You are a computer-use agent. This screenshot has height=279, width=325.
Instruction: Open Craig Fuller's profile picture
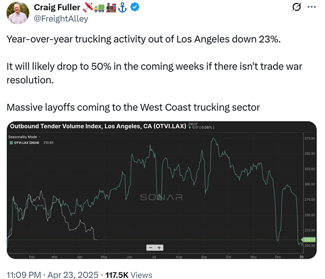pyautogui.click(x=18, y=13)
